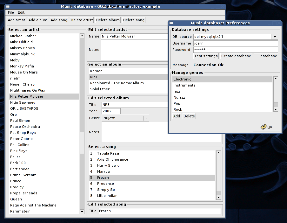Select the album Solid Ether
Image resolution: width=287 pixels, height=223 pixels.
coord(128,89)
